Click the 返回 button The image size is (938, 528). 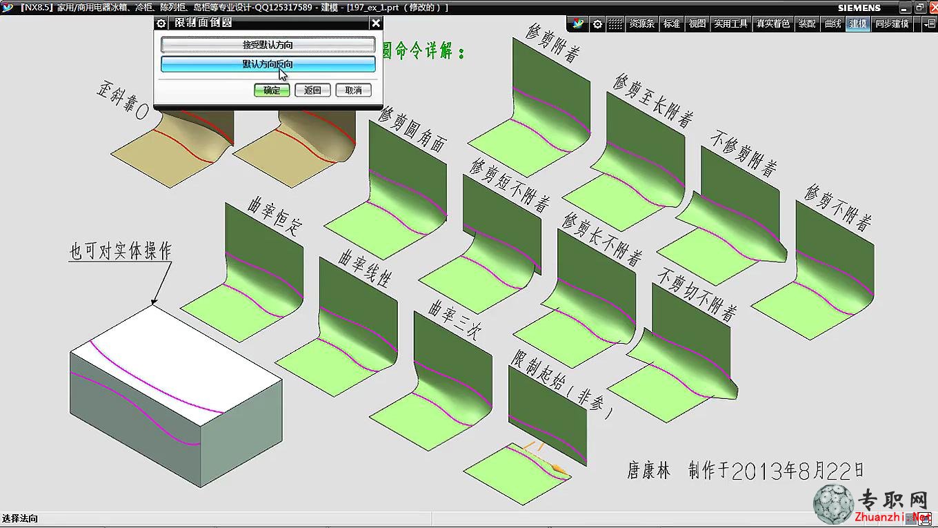(312, 90)
